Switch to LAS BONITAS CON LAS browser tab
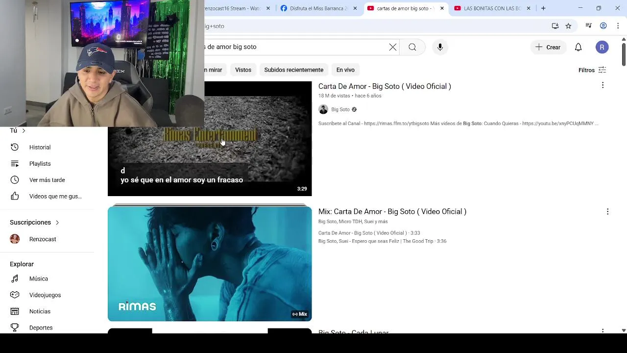 (487, 8)
